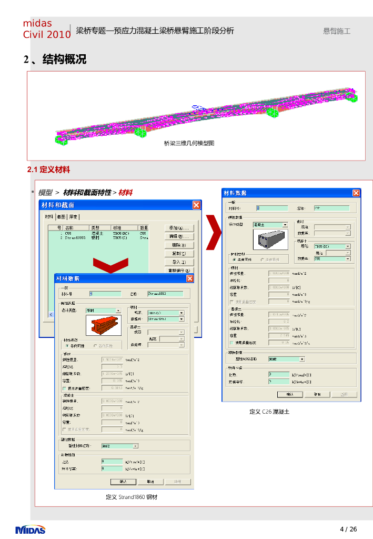Click 适用 apply button in Strand1860 dialog

tap(177, 482)
